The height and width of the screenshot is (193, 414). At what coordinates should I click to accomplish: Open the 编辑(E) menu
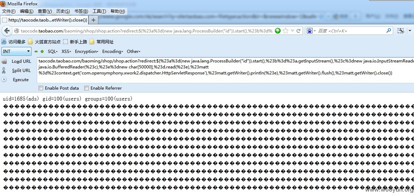(x=27, y=11)
